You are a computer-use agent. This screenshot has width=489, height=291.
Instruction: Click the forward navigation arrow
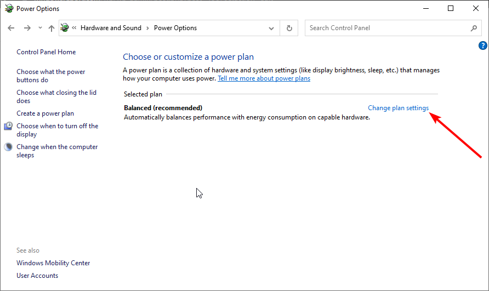tap(27, 28)
